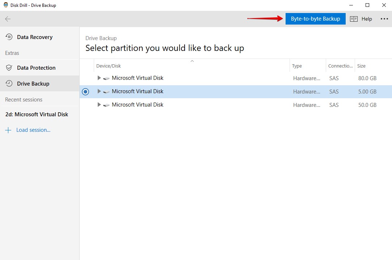Click the drive icon of the 80.0 GB disk
392x260 pixels.
coord(106,78)
